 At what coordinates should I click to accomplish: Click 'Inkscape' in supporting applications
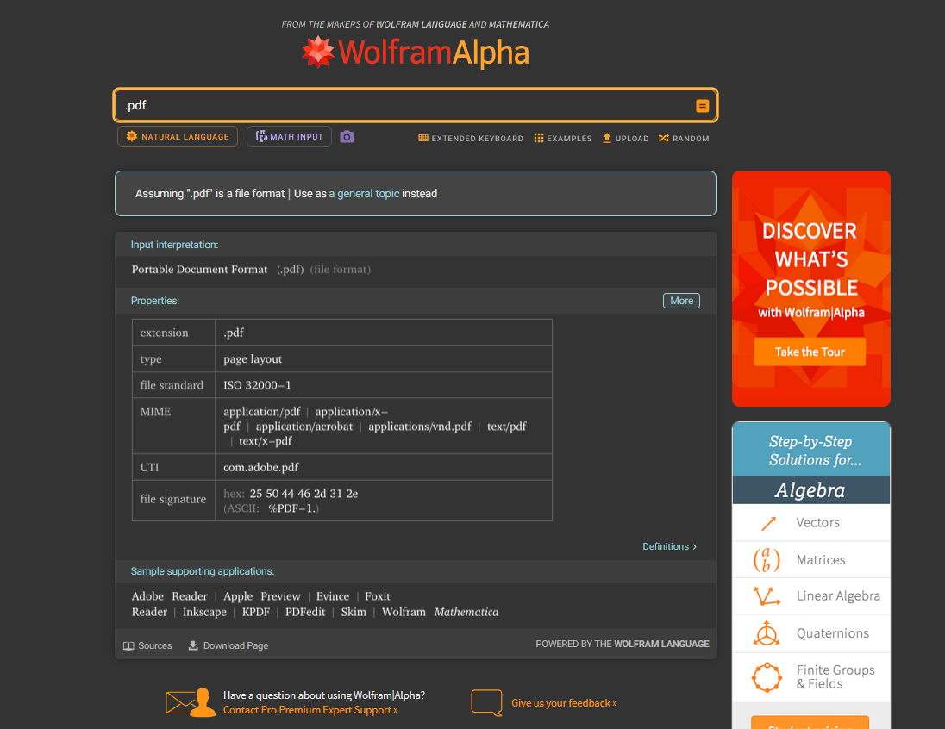204,612
